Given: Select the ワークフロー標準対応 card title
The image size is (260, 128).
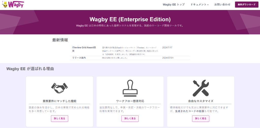Looking at the screenshot, I should [x=130, y=101].
